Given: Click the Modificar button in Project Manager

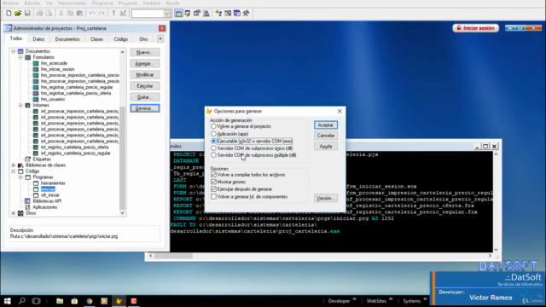Looking at the screenshot, I should click(145, 75).
